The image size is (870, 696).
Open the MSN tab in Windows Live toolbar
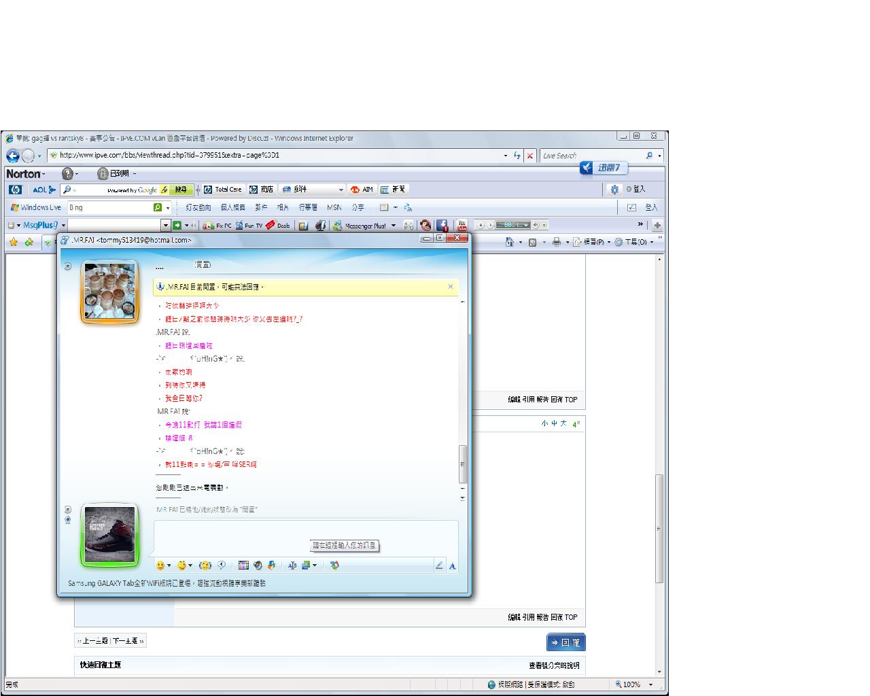coord(334,207)
